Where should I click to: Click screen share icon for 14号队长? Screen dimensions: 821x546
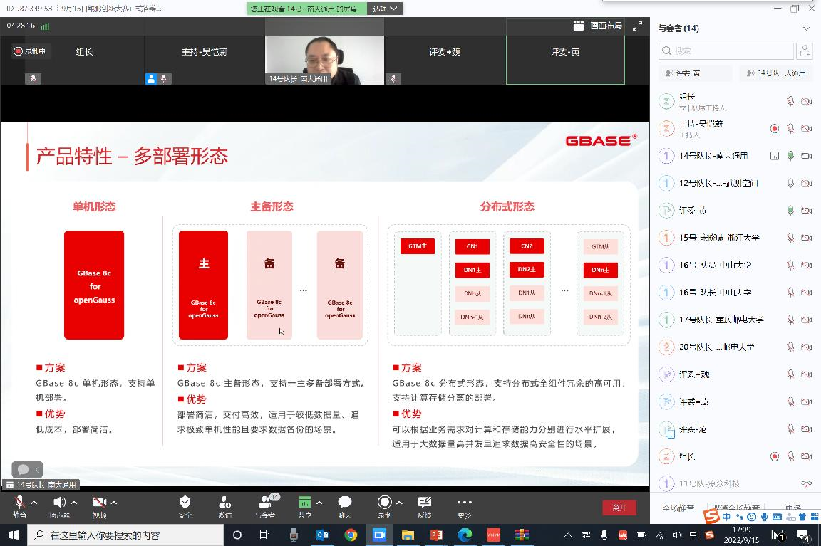[775, 156]
